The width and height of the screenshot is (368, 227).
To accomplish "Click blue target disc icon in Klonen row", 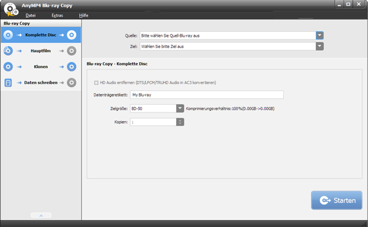I will pos(72,67).
